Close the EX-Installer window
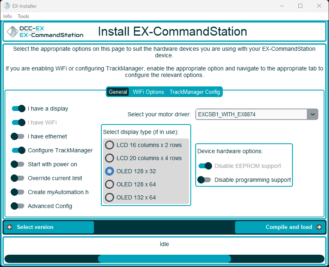The height and width of the screenshot is (267, 329). click(319, 6)
